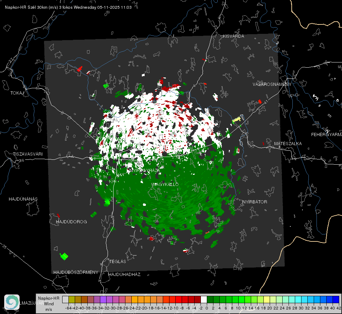
Task: Click the NAGYKÁLLÓ town label
Action: click(x=166, y=184)
